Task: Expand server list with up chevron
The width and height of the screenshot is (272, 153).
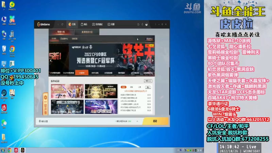Action: click(137, 121)
